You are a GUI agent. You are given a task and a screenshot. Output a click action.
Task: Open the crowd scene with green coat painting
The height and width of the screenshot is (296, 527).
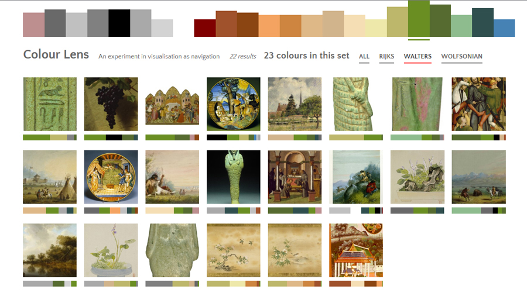tap(478, 104)
